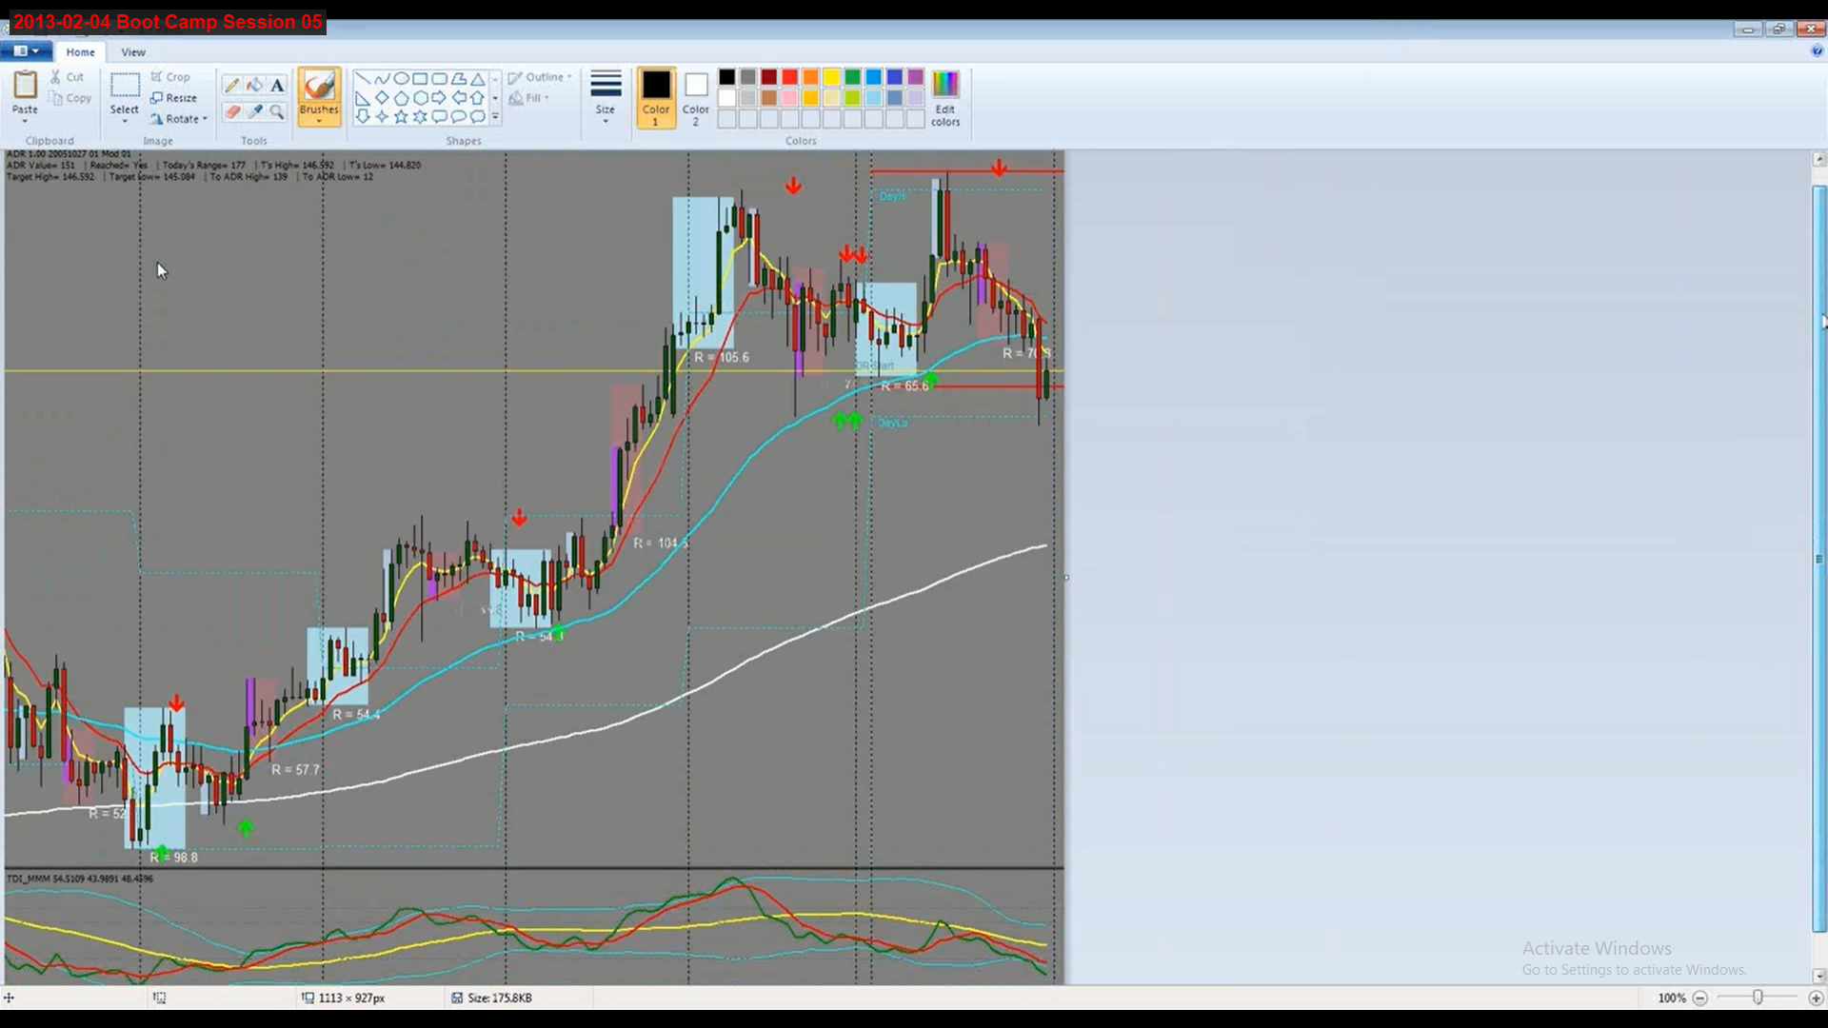Select the Fill with color bucket tool

[254, 86]
